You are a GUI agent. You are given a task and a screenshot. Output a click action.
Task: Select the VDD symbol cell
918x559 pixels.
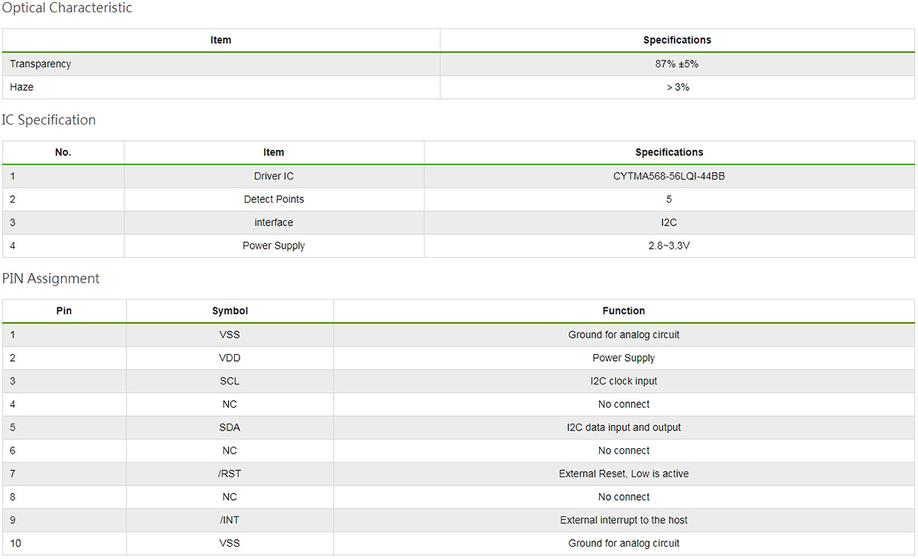tap(229, 358)
